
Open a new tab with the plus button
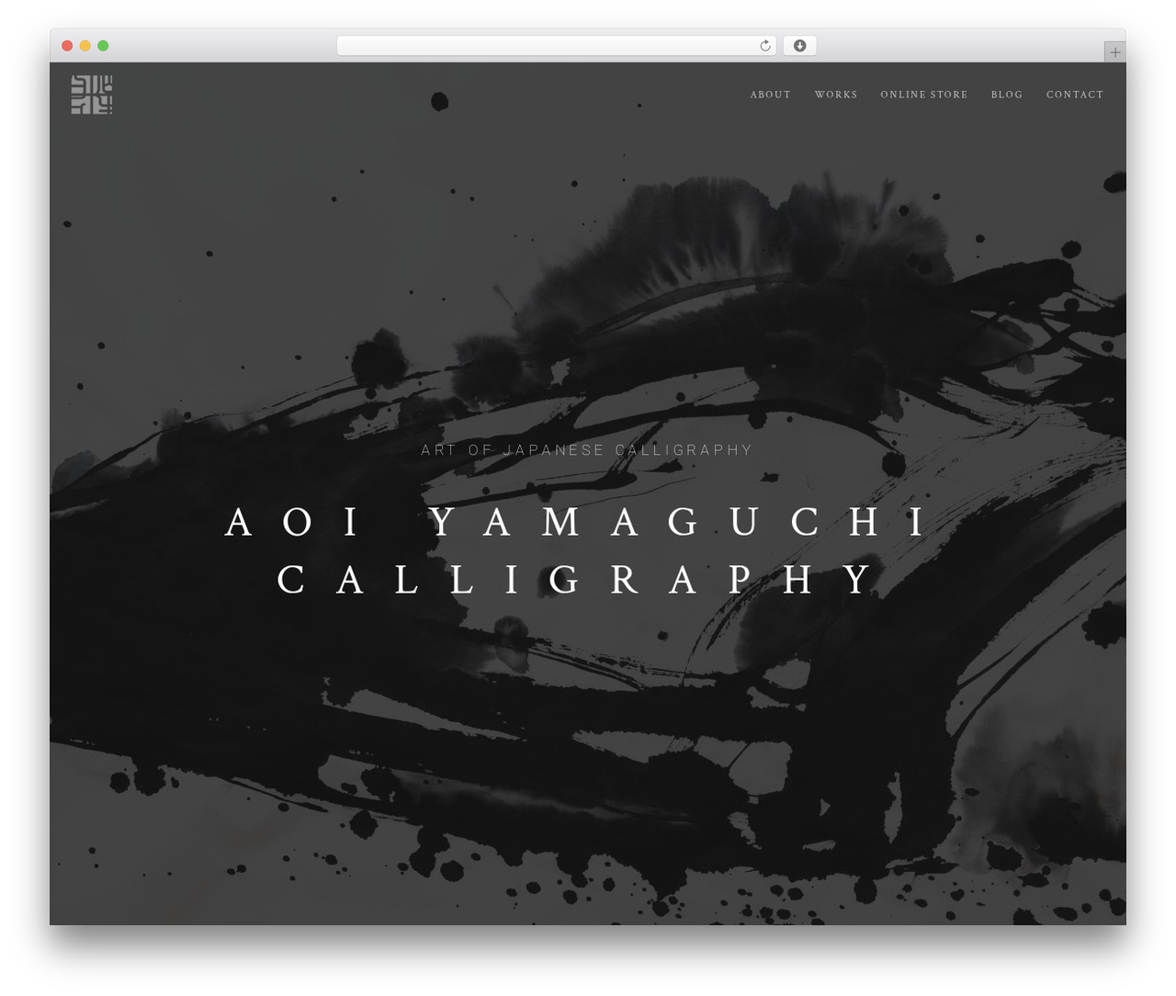click(1114, 52)
